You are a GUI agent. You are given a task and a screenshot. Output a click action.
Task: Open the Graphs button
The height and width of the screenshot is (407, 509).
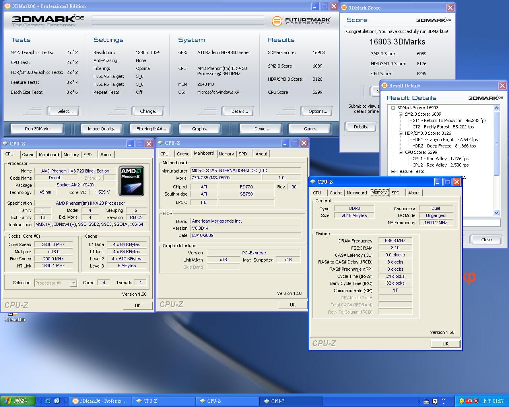point(201,129)
